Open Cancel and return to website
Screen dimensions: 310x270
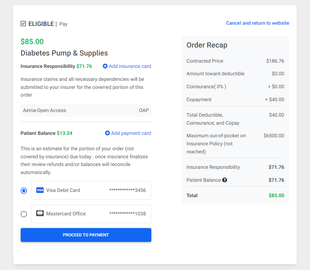click(x=258, y=23)
